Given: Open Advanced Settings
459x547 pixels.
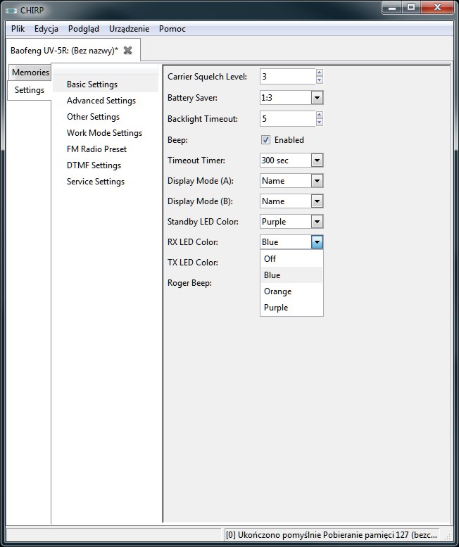Looking at the screenshot, I should pos(106,101).
